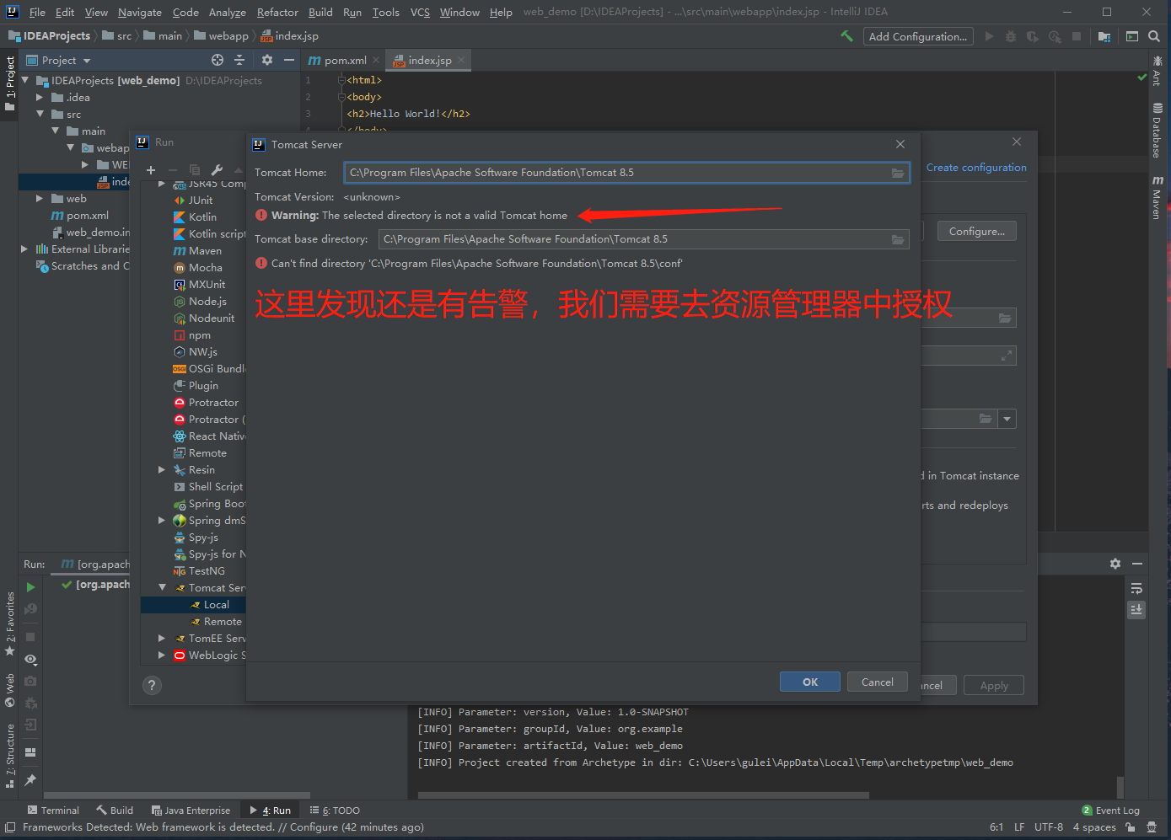This screenshot has width=1171, height=840.
Task: Open the Structure tool window
Action: (x=10, y=756)
